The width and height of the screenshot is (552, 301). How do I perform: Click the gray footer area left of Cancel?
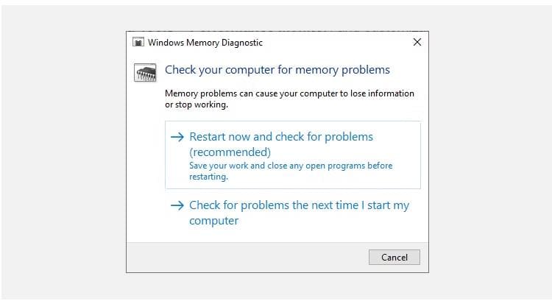(x=247, y=258)
